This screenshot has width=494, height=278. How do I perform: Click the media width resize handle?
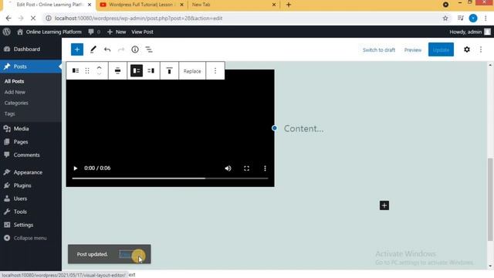(275, 128)
